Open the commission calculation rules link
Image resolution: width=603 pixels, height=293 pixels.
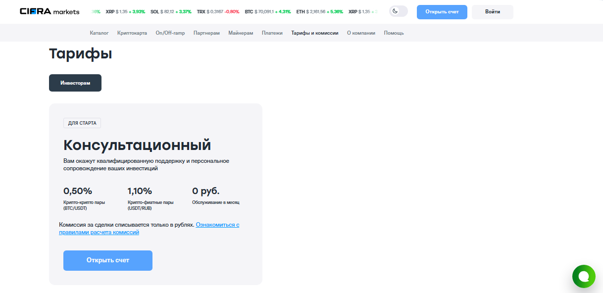(x=217, y=224)
